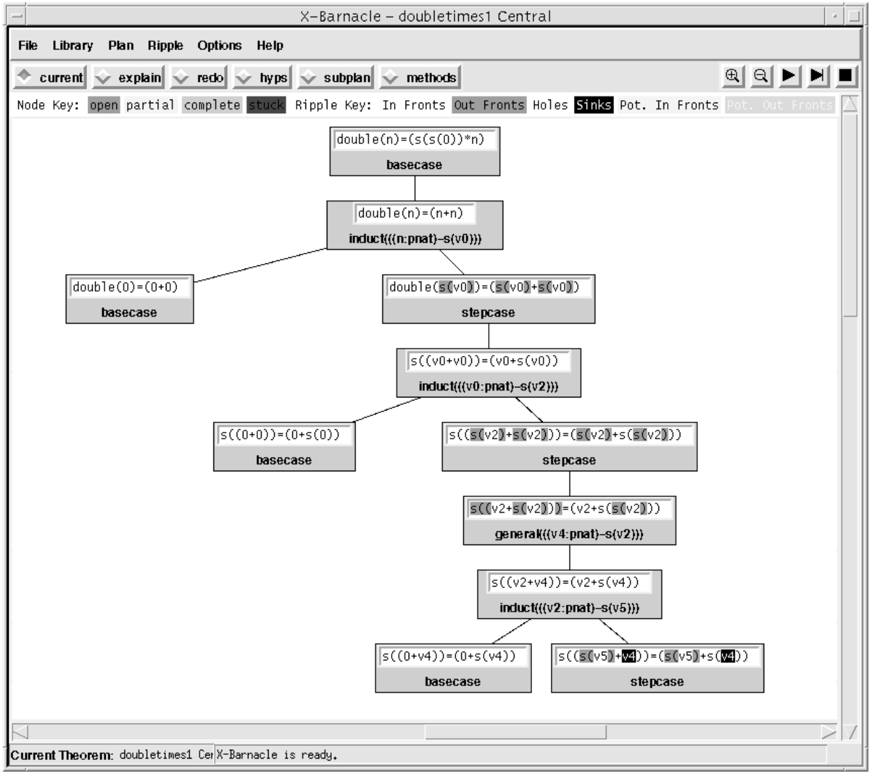Select the 'current' radio option

pos(50,78)
